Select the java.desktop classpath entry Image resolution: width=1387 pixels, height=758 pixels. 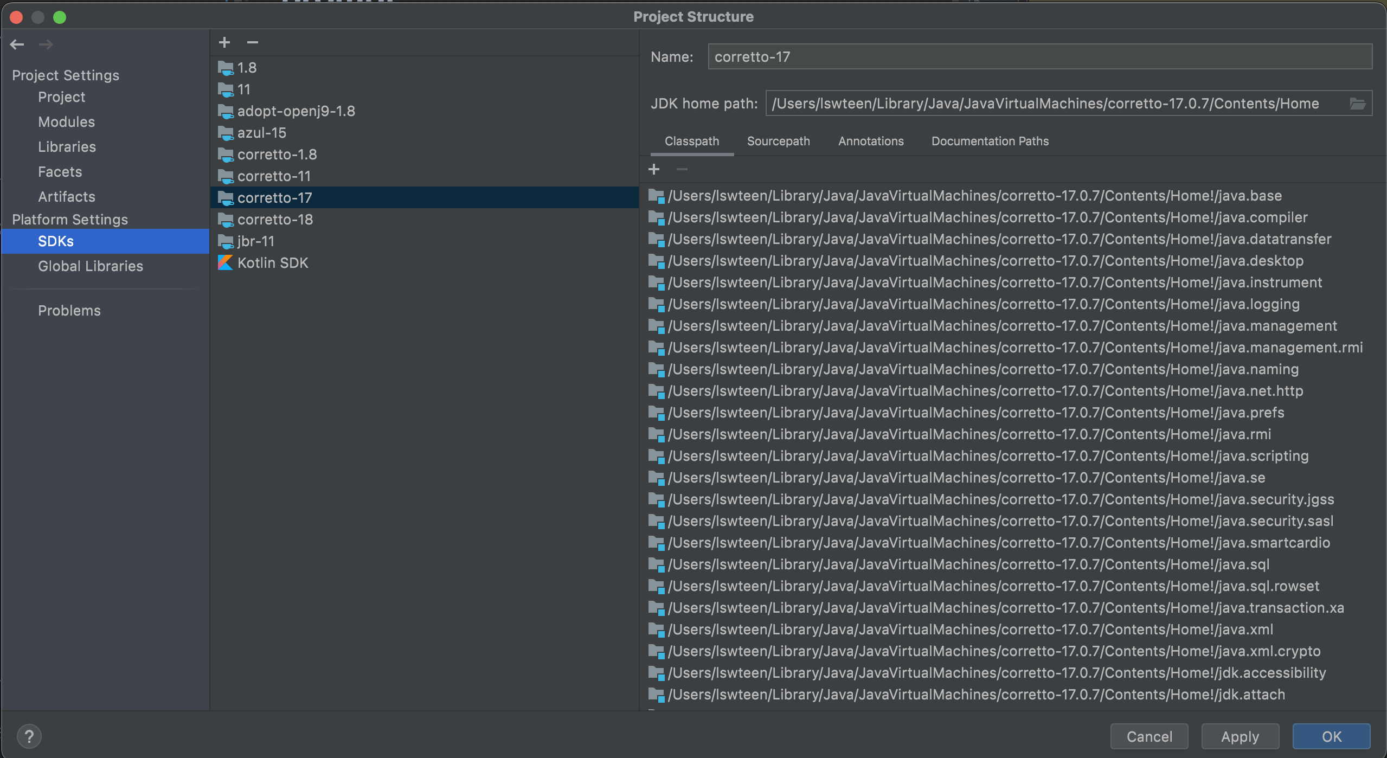pos(985,261)
